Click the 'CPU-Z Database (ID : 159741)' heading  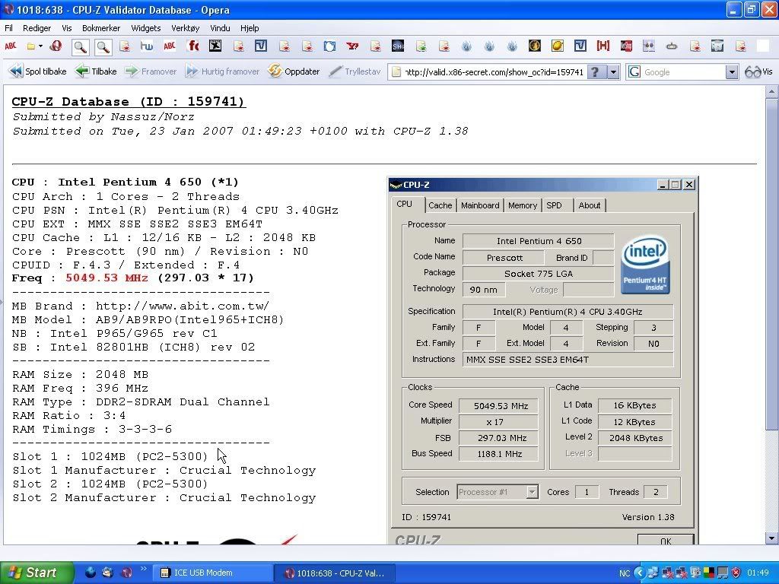[128, 102]
